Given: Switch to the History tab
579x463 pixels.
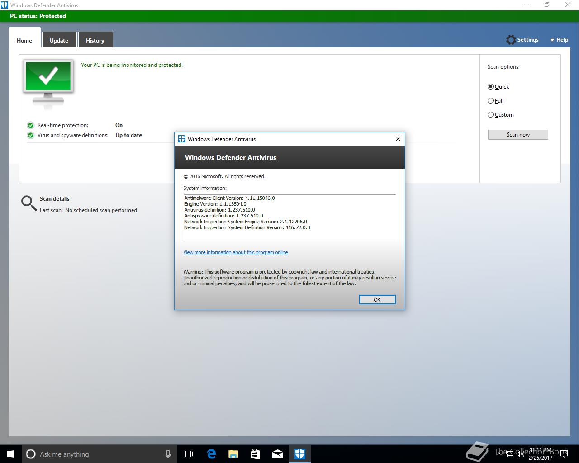Looking at the screenshot, I should (x=95, y=40).
